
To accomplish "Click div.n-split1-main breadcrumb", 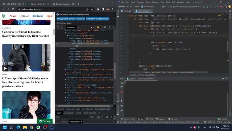I will click(73, 109).
